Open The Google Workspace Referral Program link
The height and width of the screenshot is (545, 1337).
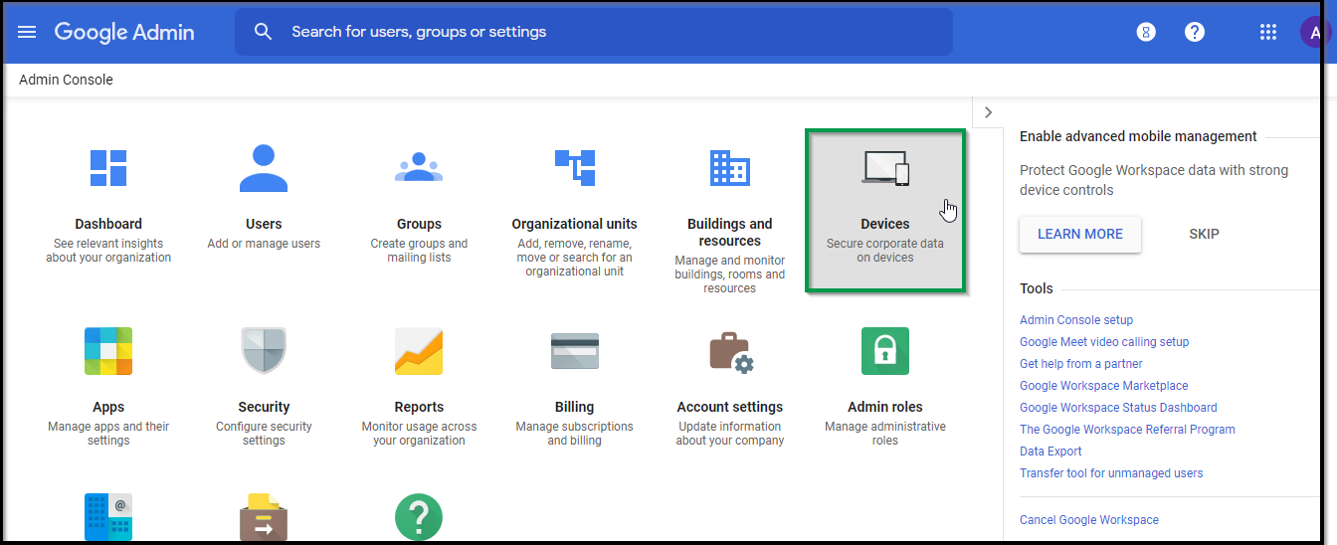pyautogui.click(x=1127, y=430)
